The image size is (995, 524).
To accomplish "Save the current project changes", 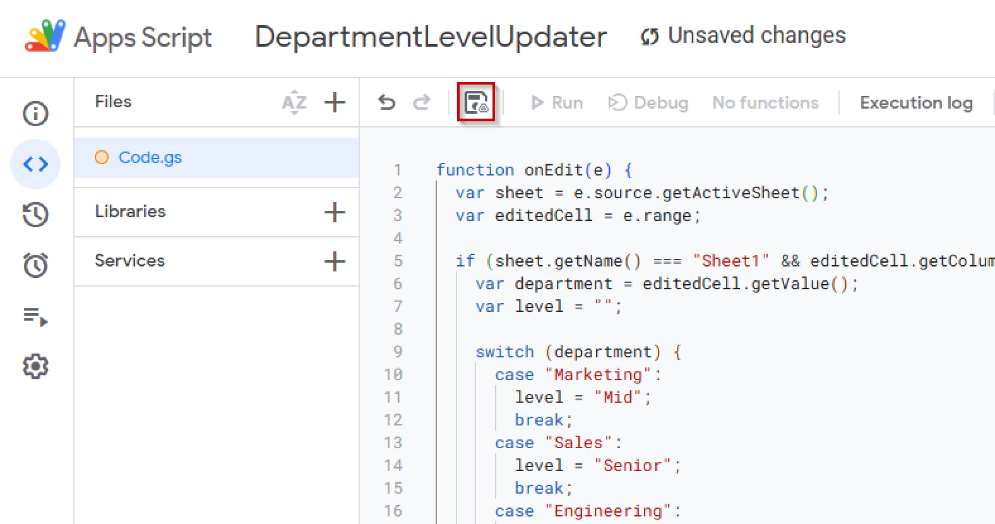I will [476, 101].
